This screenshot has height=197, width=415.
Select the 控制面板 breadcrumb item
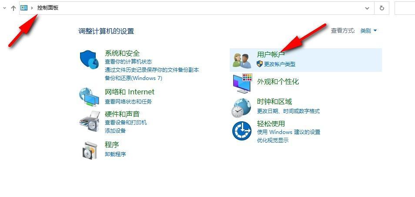[x=48, y=8]
